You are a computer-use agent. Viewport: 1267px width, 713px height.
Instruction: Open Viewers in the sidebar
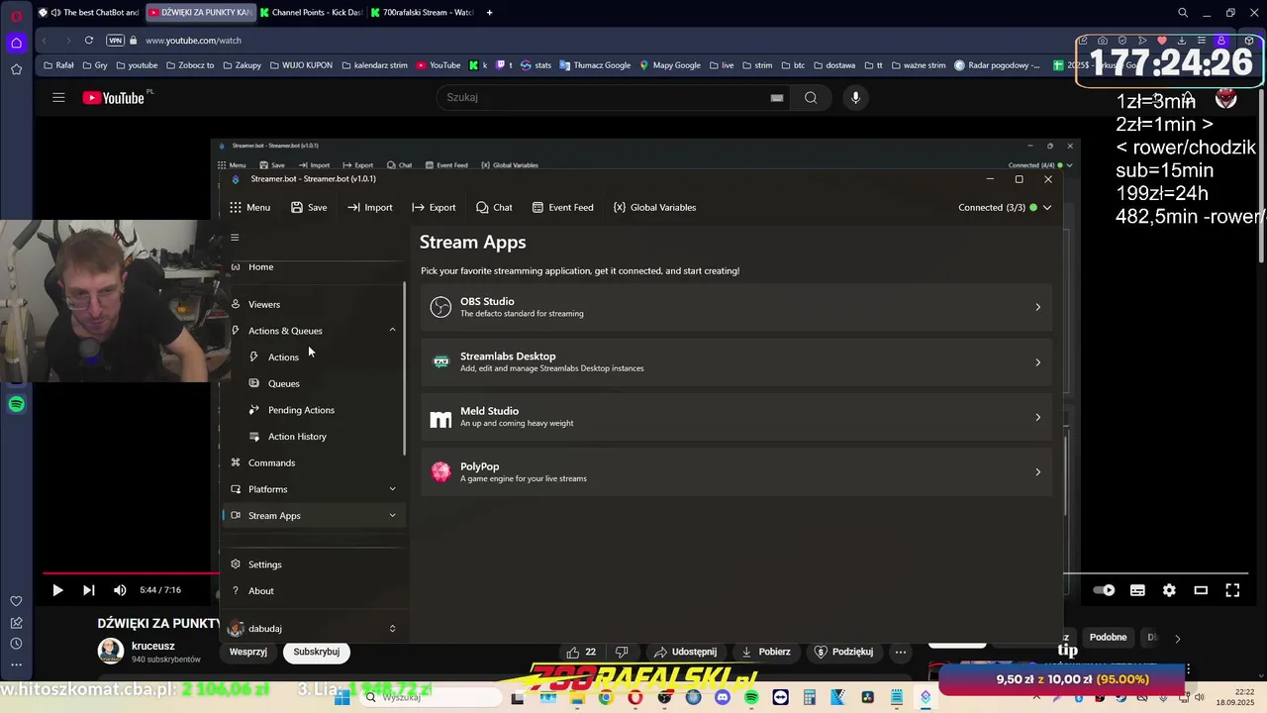pos(263,304)
